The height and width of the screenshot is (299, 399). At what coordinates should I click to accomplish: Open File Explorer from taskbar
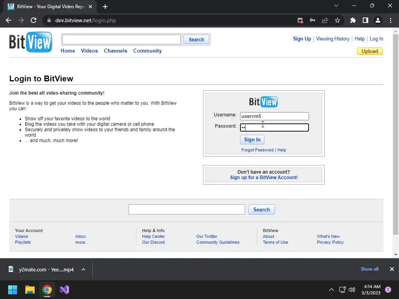point(30,290)
